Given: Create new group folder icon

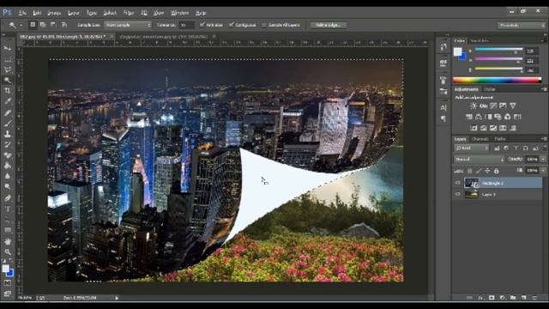Looking at the screenshot, I should point(513,298).
